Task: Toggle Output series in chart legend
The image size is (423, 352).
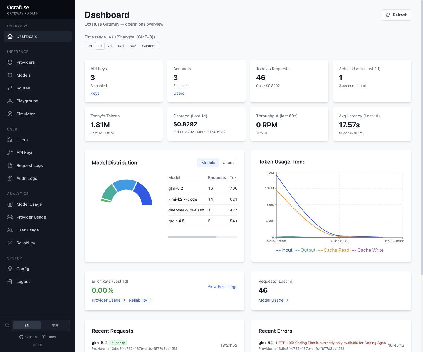Action: (305, 250)
